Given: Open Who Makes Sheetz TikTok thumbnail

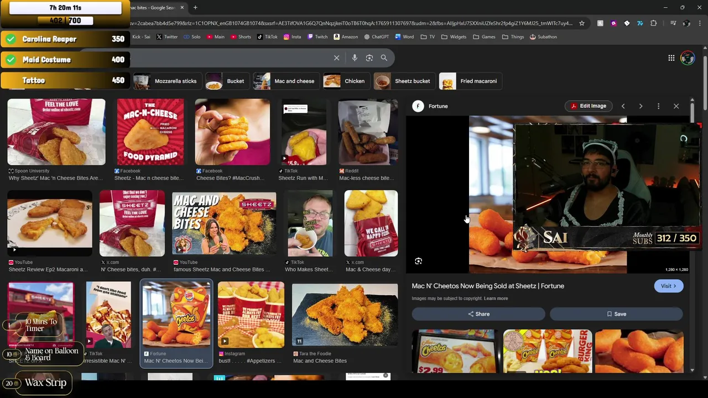Looking at the screenshot, I should 310,224.
